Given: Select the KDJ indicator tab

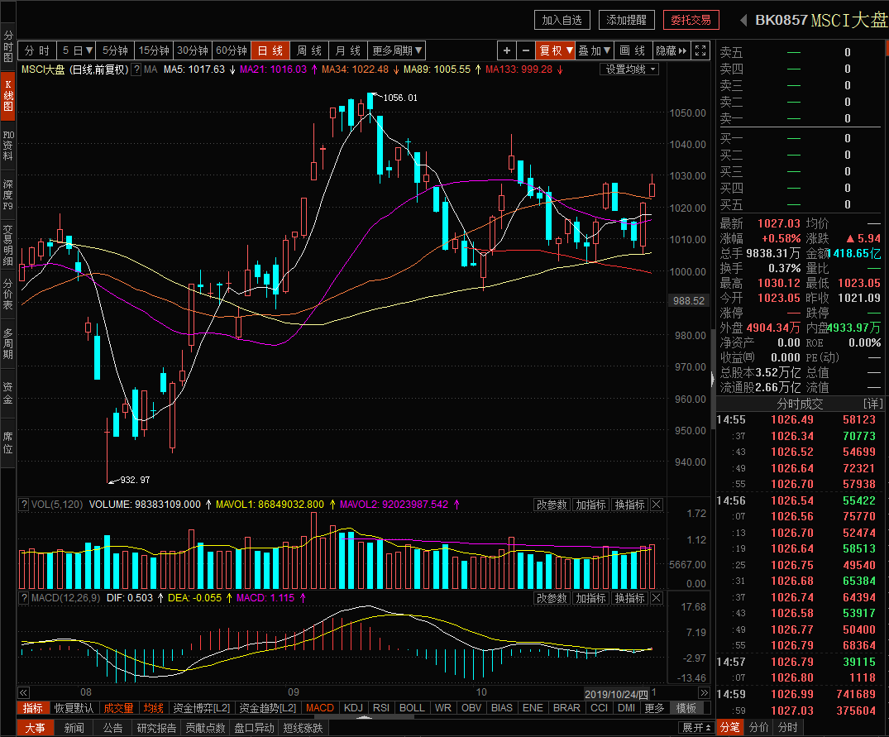Looking at the screenshot, I should pyautogui.click(x=353, y=708).
